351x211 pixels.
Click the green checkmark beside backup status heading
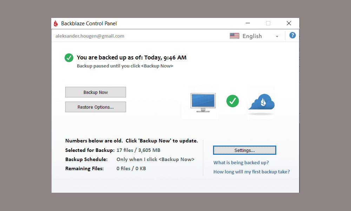69,58
